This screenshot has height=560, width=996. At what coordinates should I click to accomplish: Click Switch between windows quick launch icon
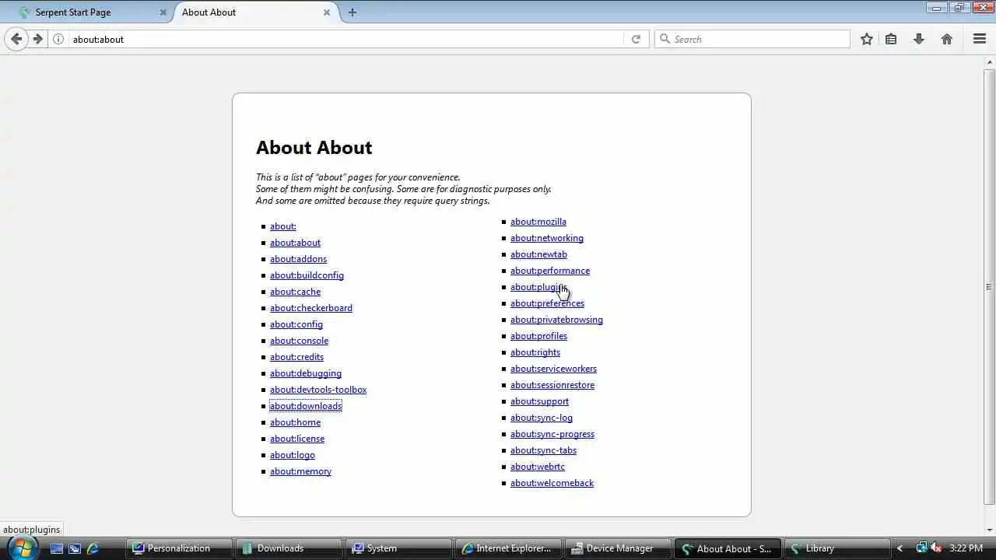(75, 548)
